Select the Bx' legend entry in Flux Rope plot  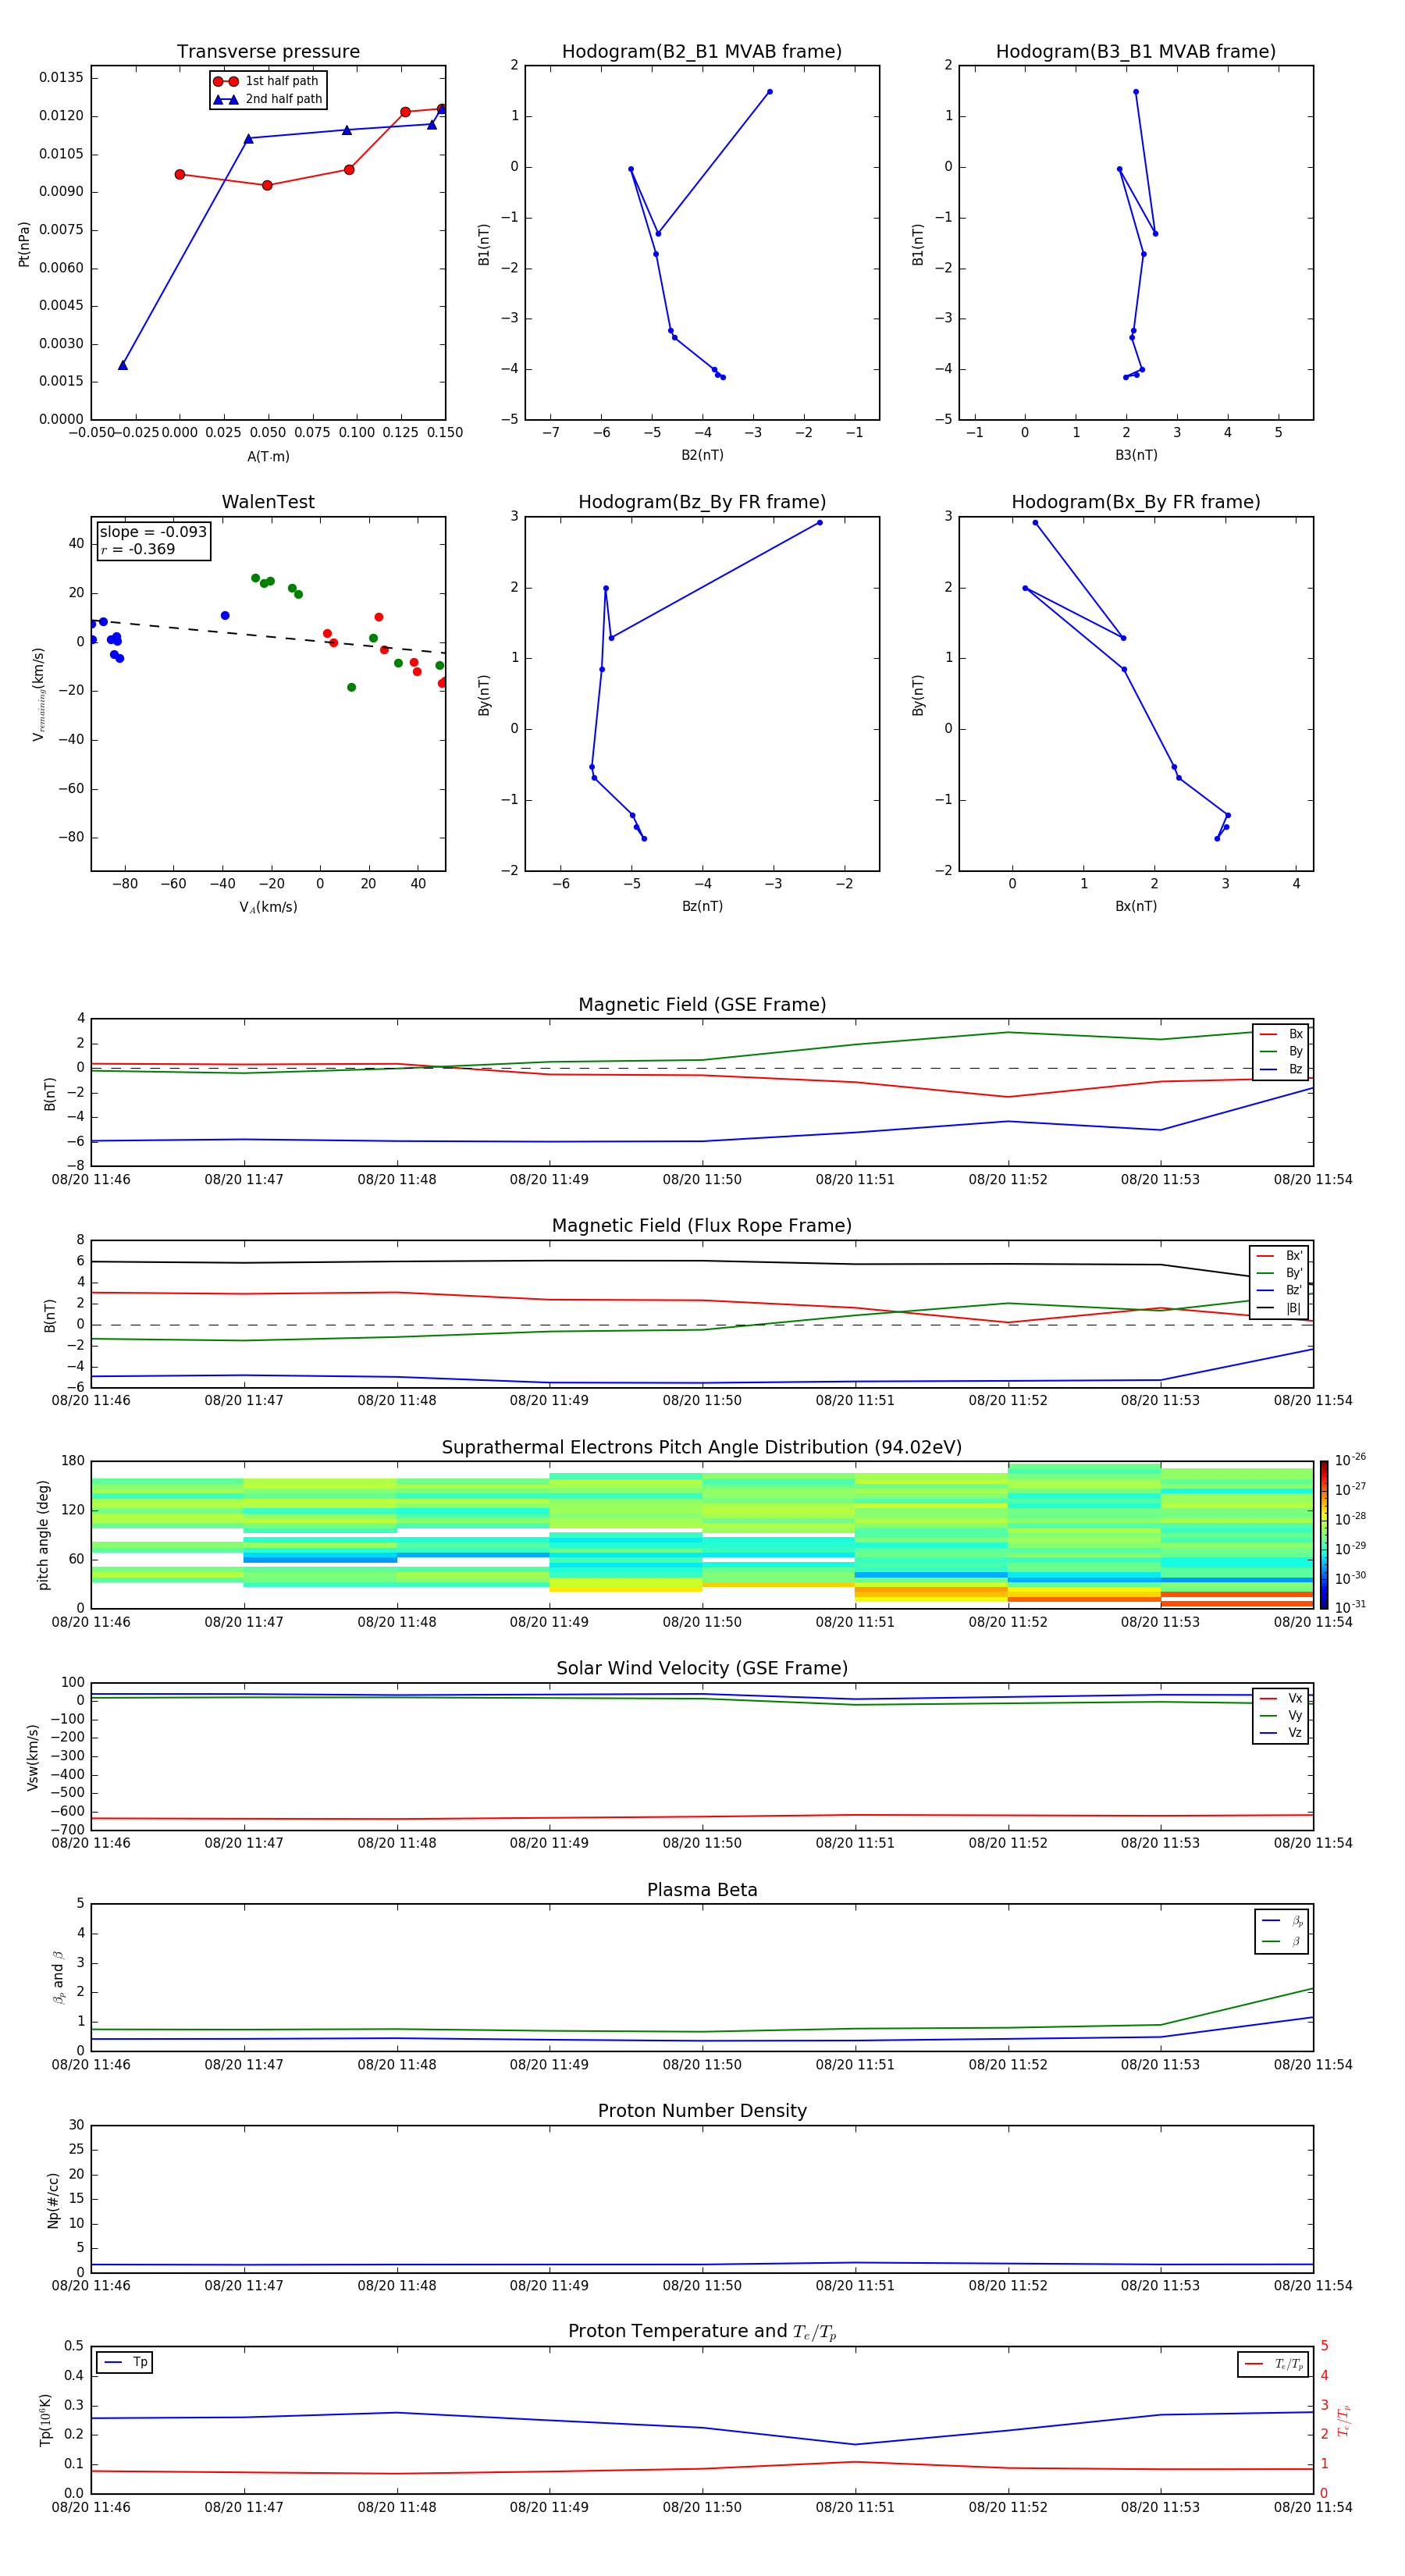tap(1279, 1256)
